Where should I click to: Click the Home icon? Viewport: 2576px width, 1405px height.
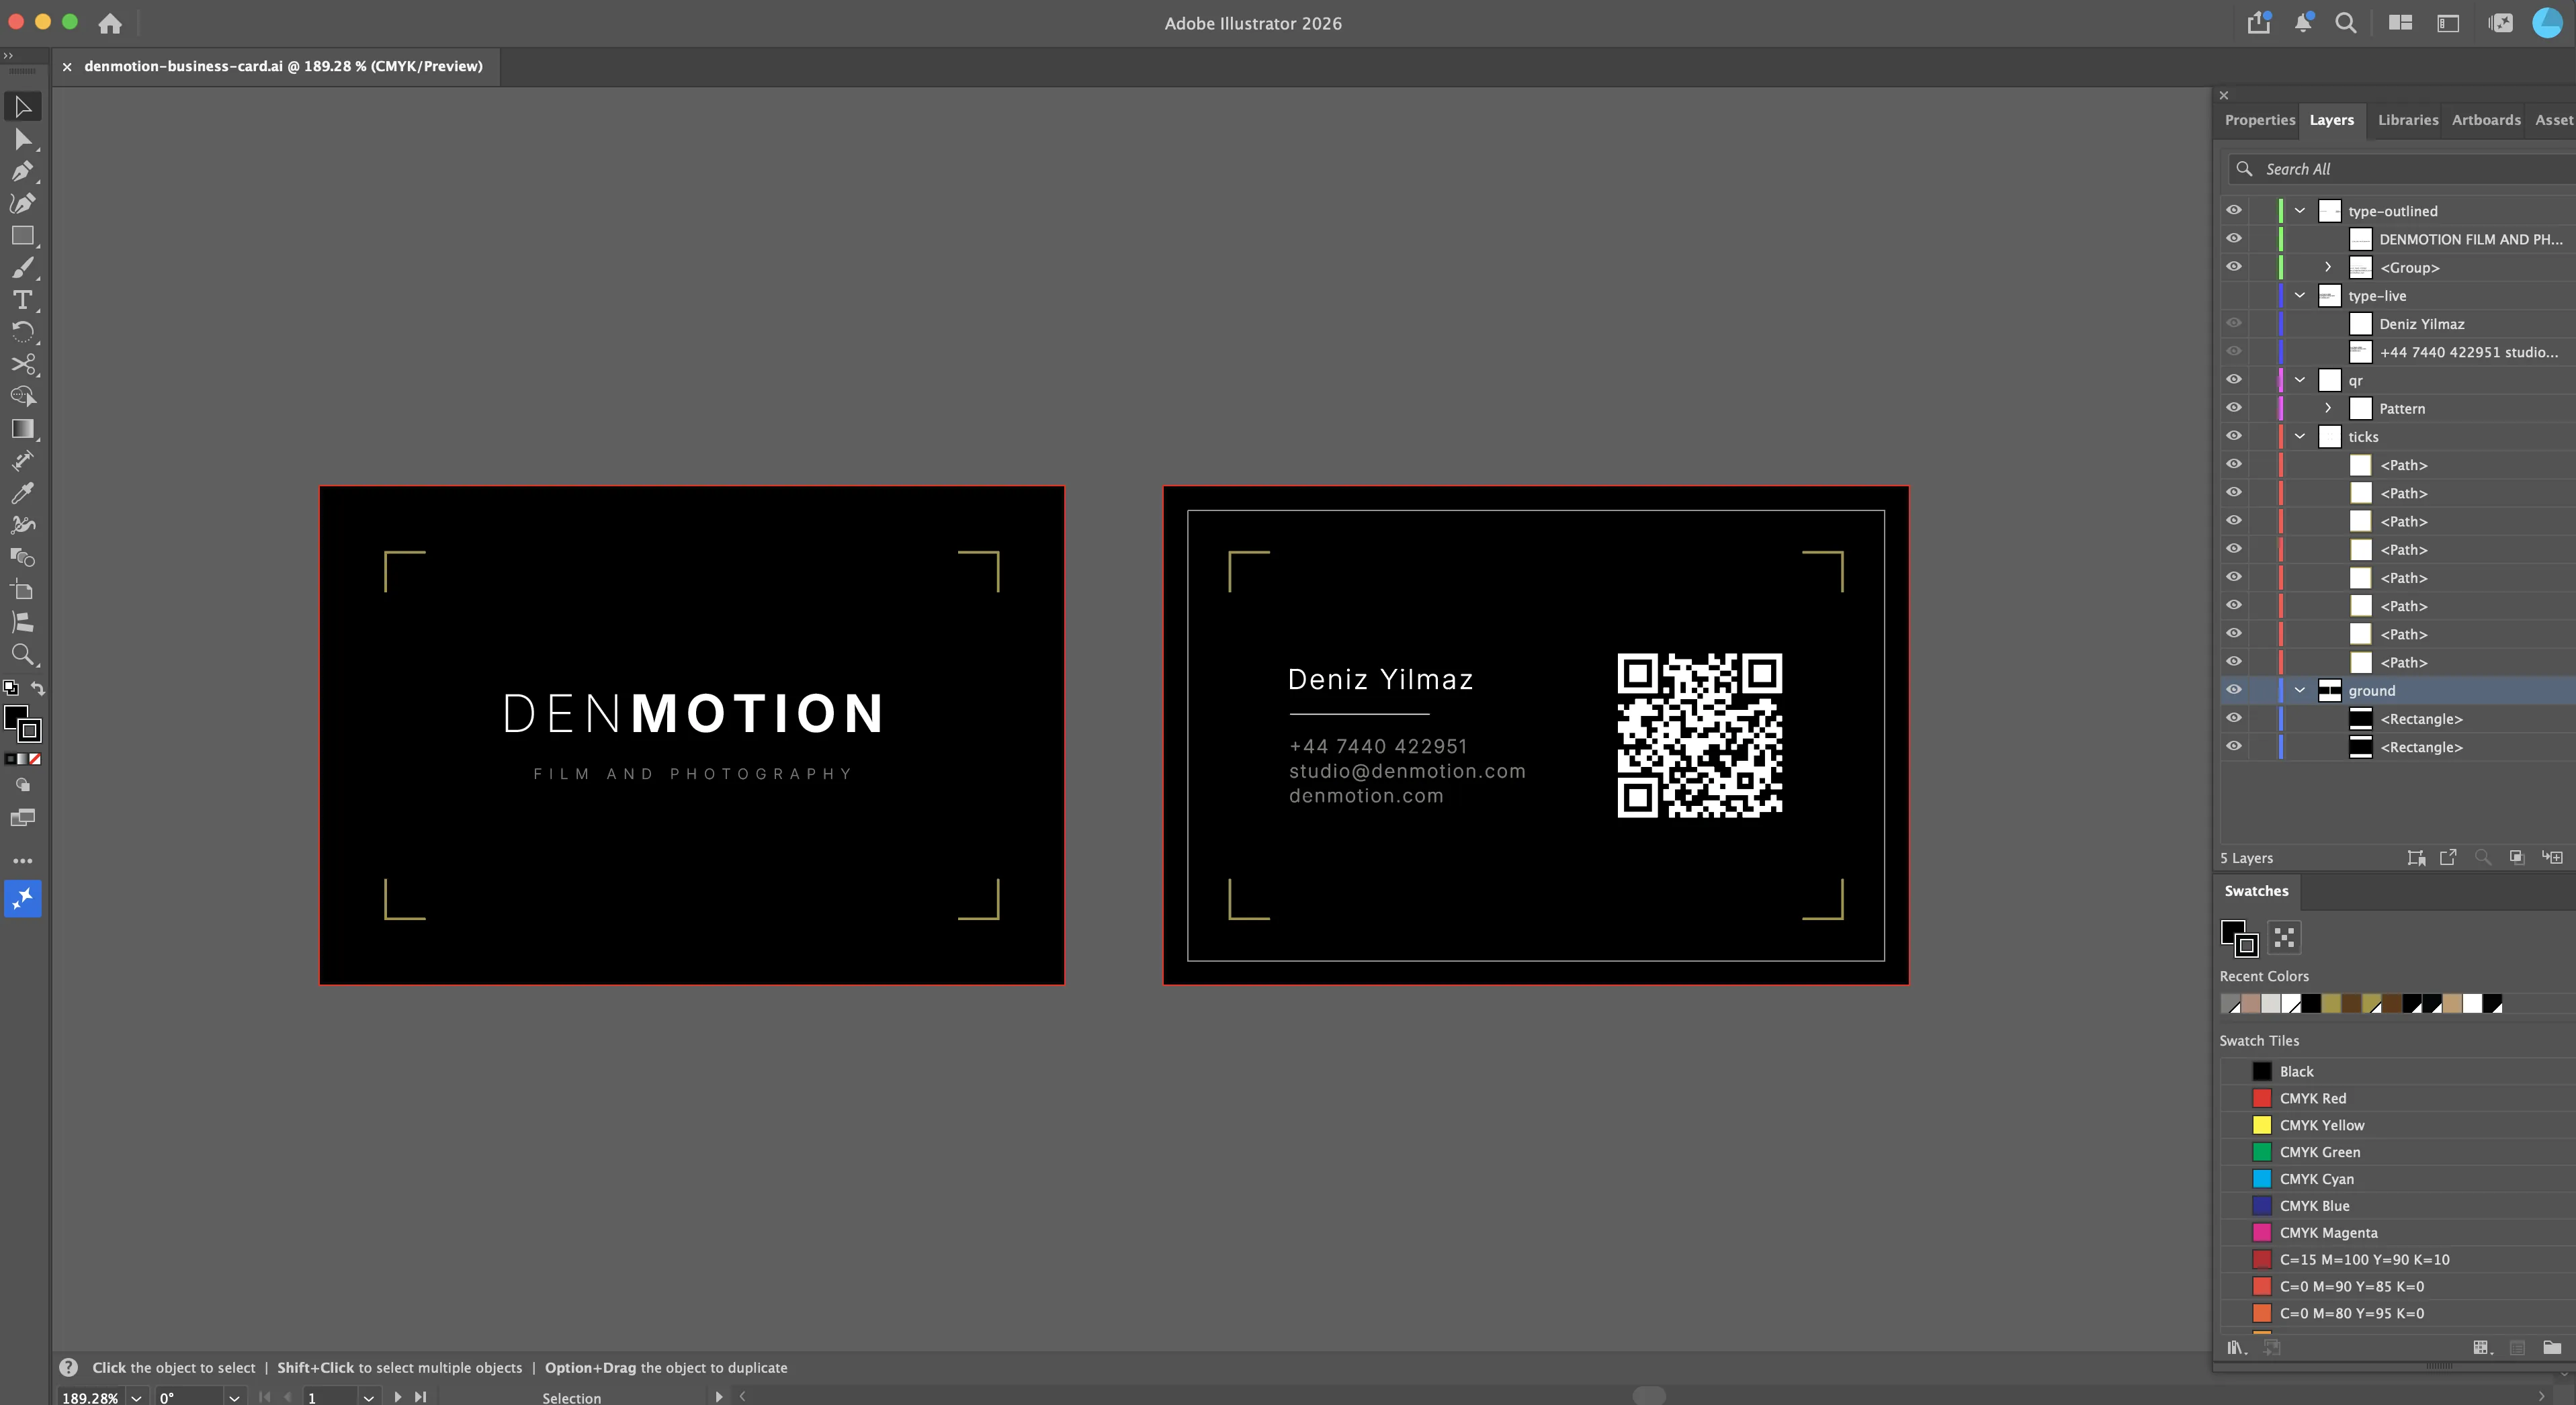[110, 23]
